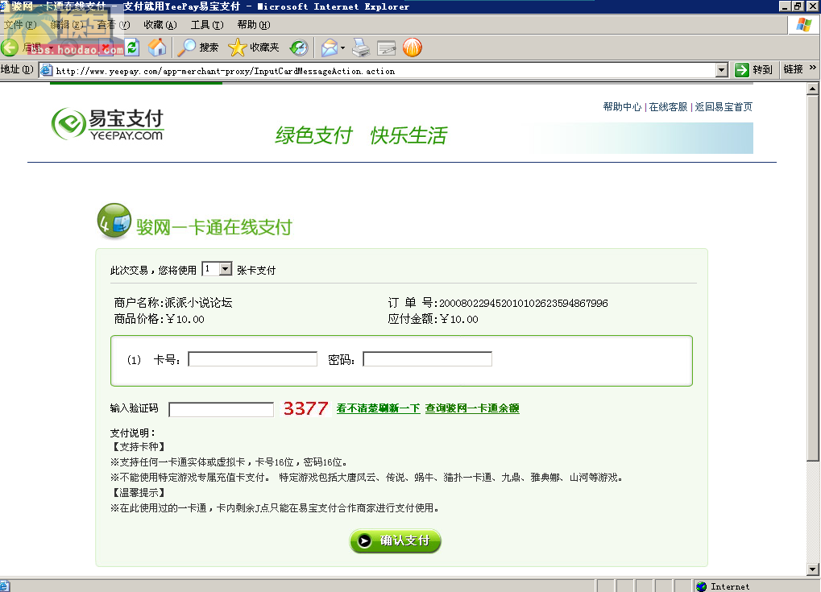
Task: Click the line starting ※支持任何一卡通实体或虚拟卡
Action: (229, 462)
